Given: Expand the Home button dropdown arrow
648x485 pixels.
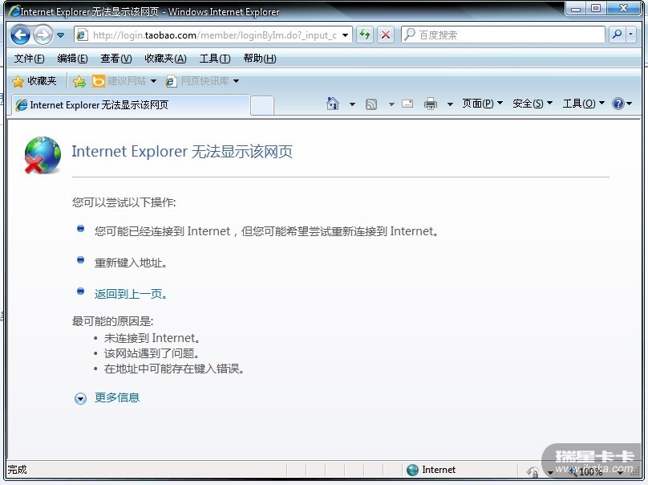Looking at the screenshot, I should [x=352, y=104].
